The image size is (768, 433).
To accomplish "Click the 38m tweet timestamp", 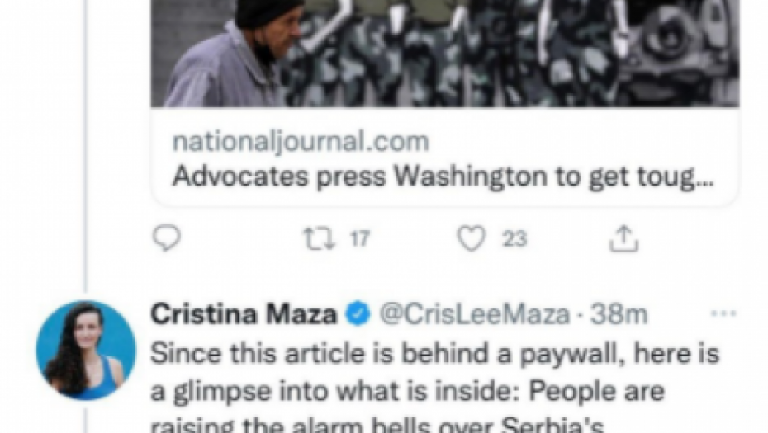I will pyautogui.click(x=619, y=314).
